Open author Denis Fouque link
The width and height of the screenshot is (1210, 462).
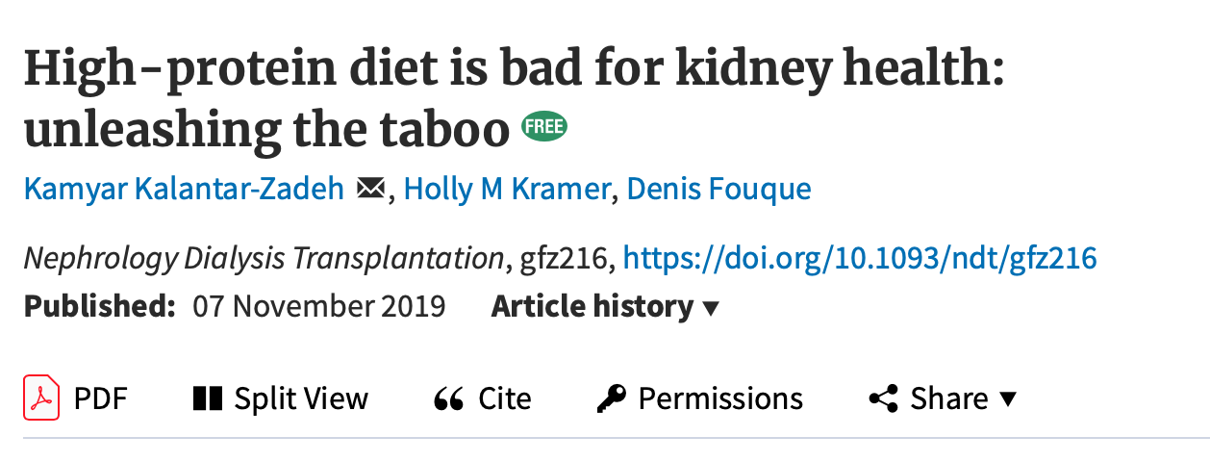point(718,189)
